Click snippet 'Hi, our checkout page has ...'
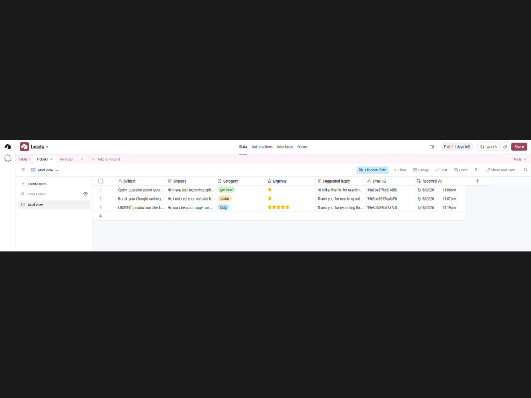The height and width of the screenshot is (398, 531). (x=191, y=207)
